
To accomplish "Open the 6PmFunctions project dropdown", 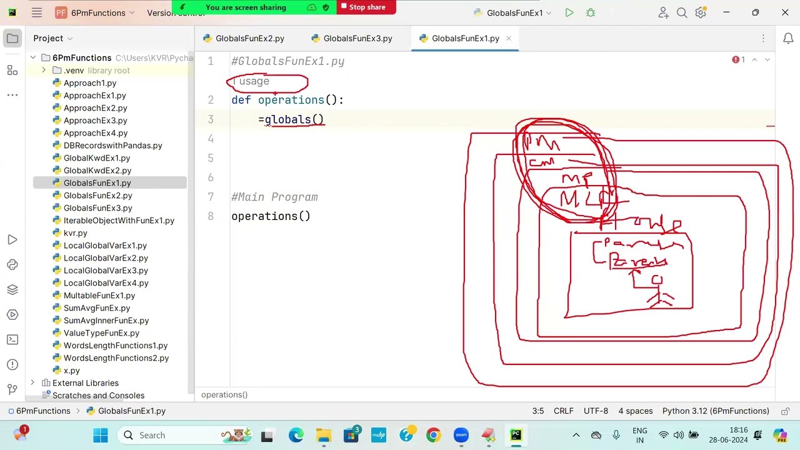I will [94, 12].
